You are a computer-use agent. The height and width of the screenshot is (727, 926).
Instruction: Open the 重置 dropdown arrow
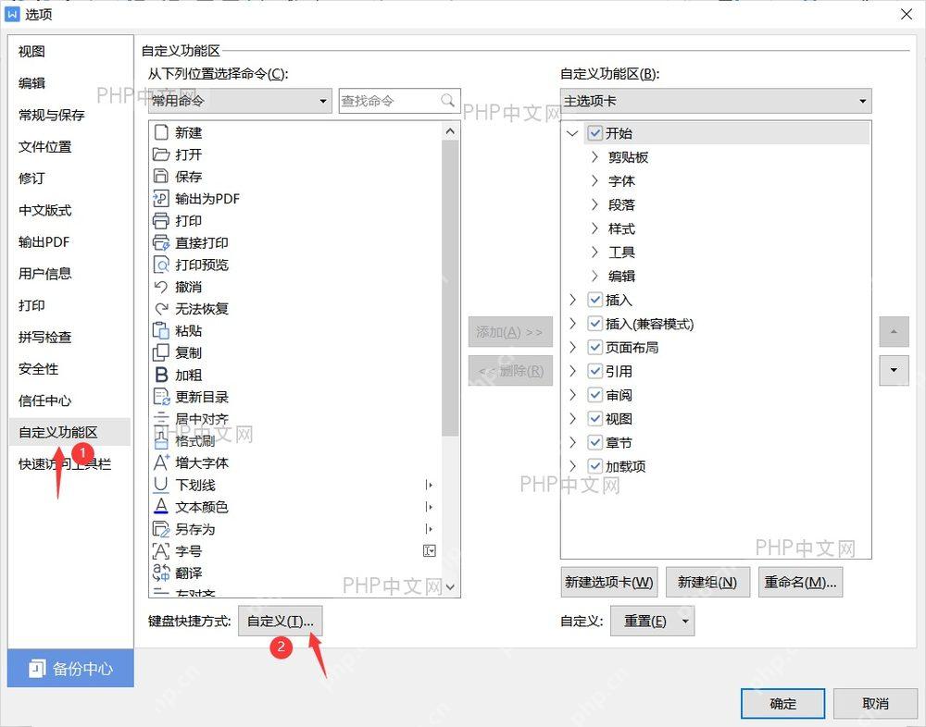coord(685,621)
